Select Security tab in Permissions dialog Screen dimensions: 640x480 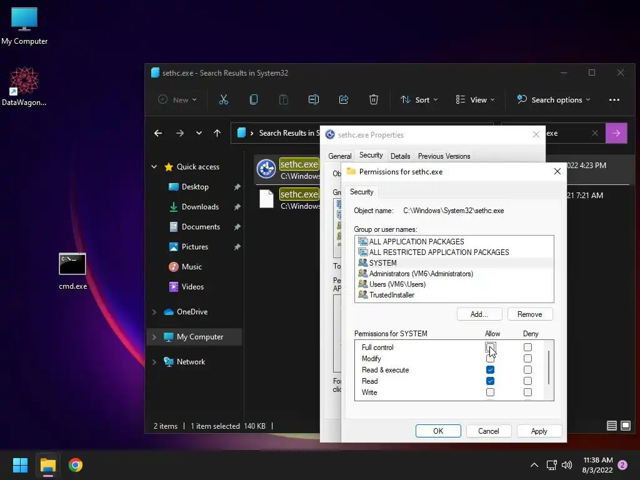click(x=362, y=192)
